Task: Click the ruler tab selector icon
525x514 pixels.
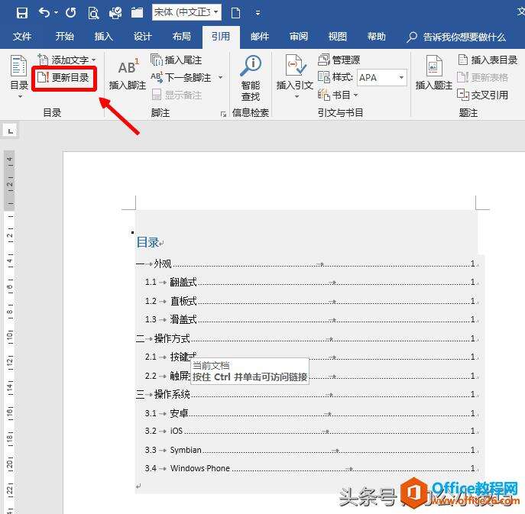Action: 11,130
